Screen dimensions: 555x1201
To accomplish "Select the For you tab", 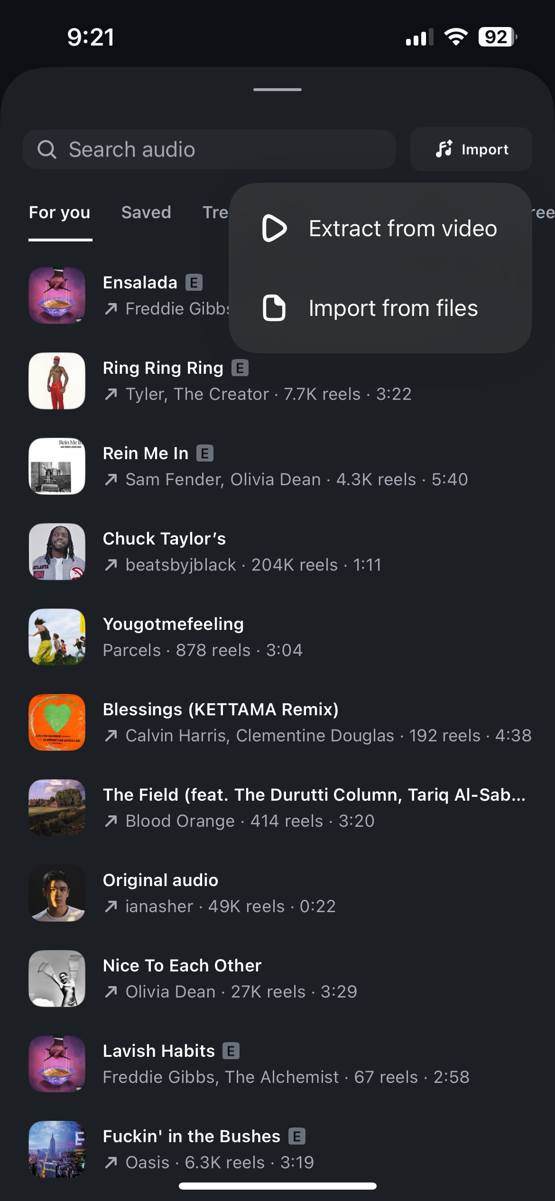I will (x=60, y=212).
